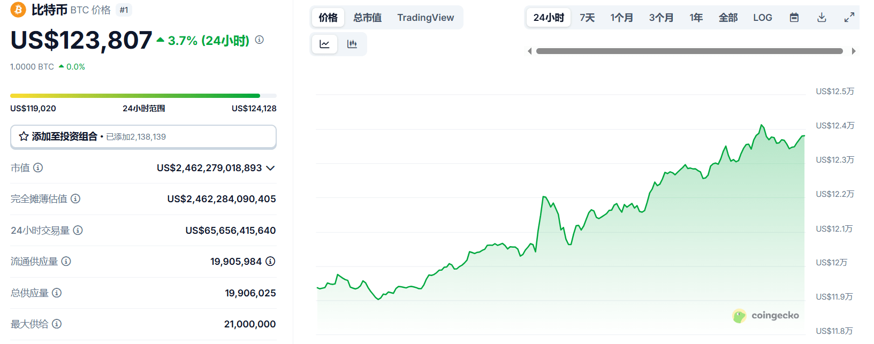
Task: Click the US$12.4万 axis label
Action: click(835, 126)
